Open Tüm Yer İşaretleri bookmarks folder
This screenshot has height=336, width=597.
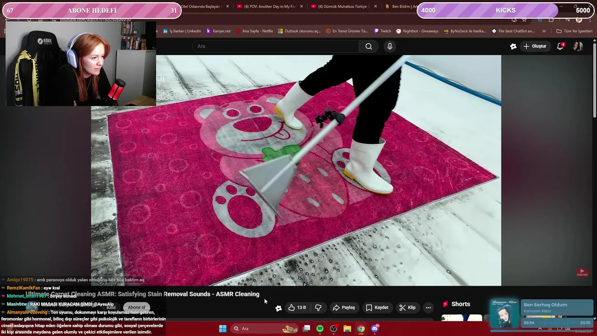click(x=574, y=31)
